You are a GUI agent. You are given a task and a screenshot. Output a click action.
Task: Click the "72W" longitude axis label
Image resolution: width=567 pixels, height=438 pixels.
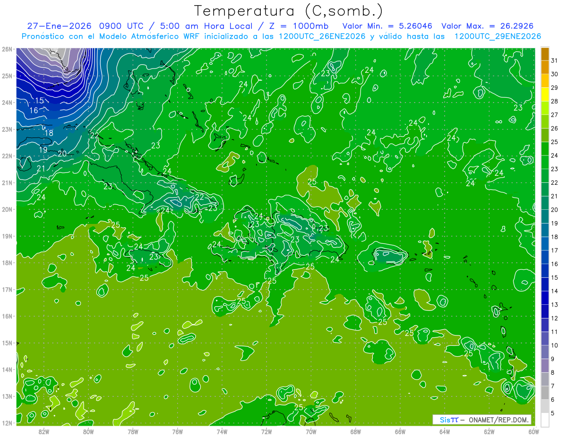(x=266, y=431)
